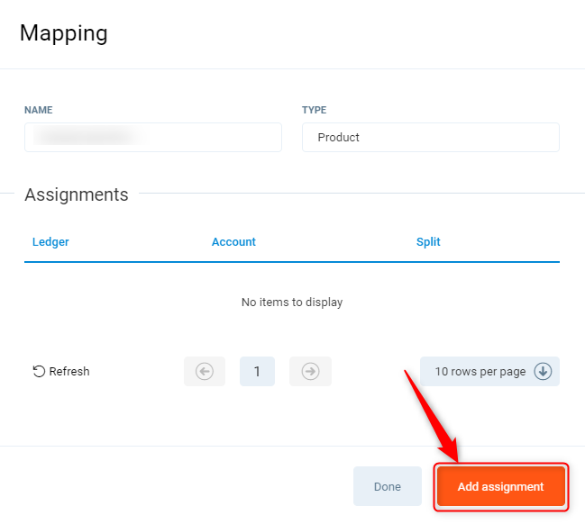Screen dimensions: 585x524
Task: Click the Mapping dialog title
Action: [63, 33]
